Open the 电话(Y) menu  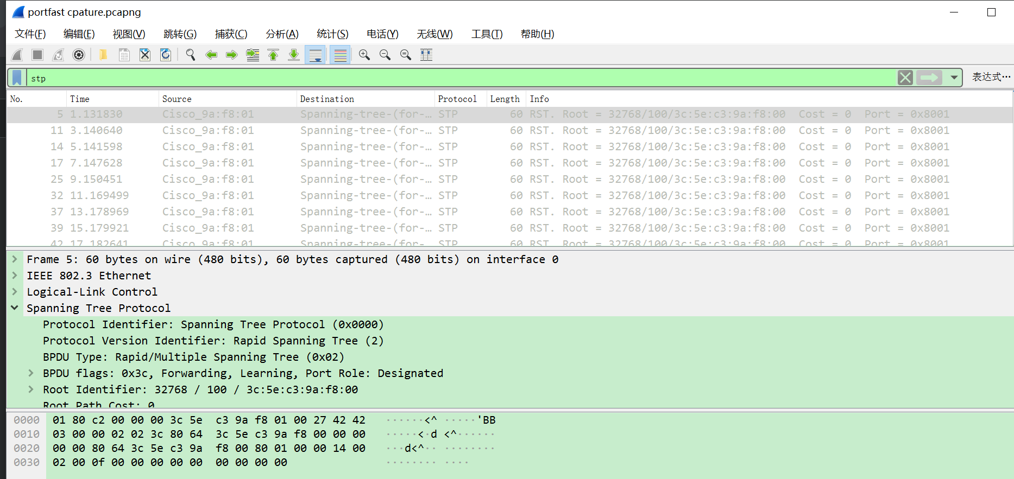pos(383,34)
